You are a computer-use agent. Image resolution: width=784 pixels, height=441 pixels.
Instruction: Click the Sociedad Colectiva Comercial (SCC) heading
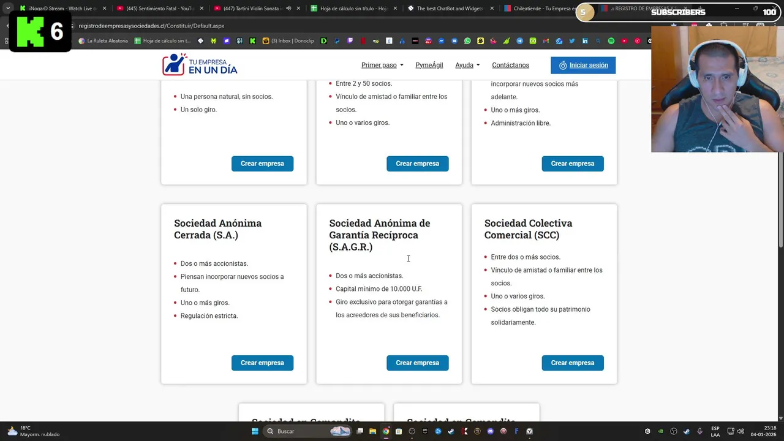pos(528,229)
